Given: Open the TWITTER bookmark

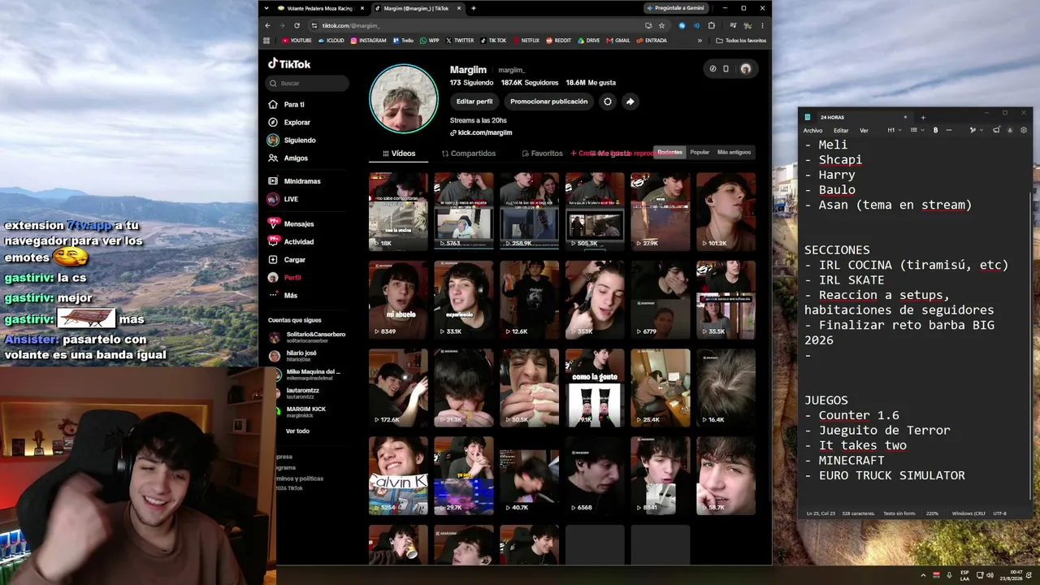Looking at the screenshot, I should 460,40.
